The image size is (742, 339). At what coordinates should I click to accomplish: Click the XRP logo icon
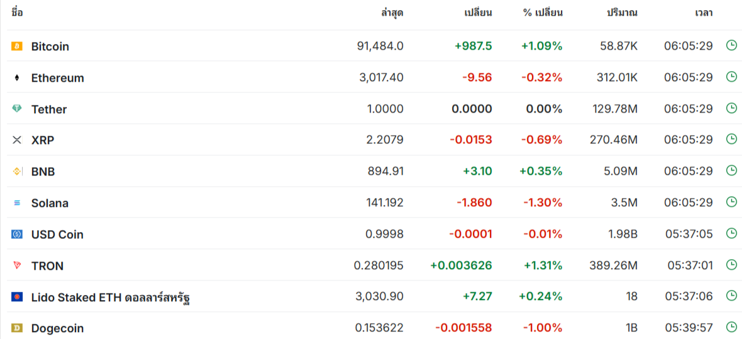pos(17,140)
